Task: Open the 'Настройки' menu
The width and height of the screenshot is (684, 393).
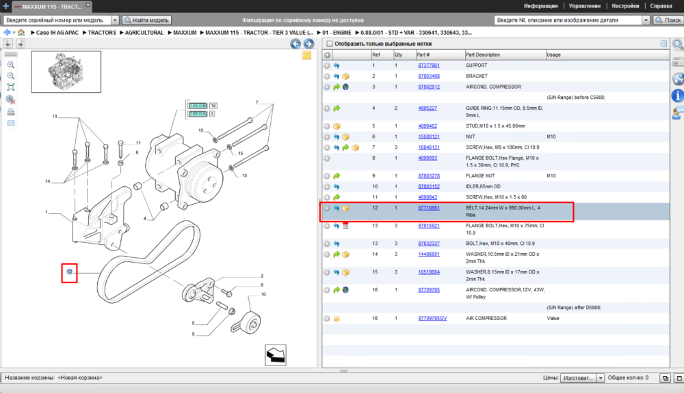Action: pos(625,6)
